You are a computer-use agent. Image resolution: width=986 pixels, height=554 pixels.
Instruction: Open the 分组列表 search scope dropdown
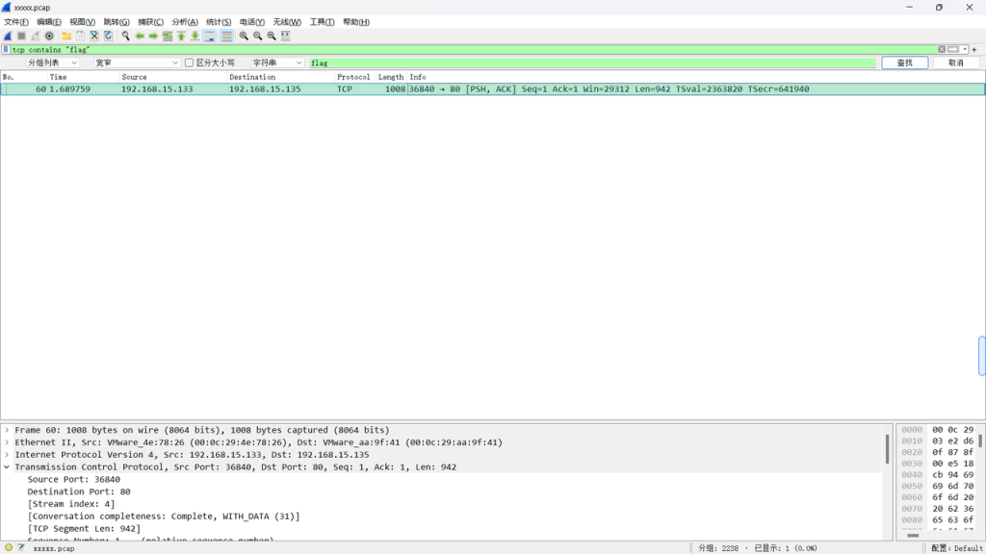point(53,63)
